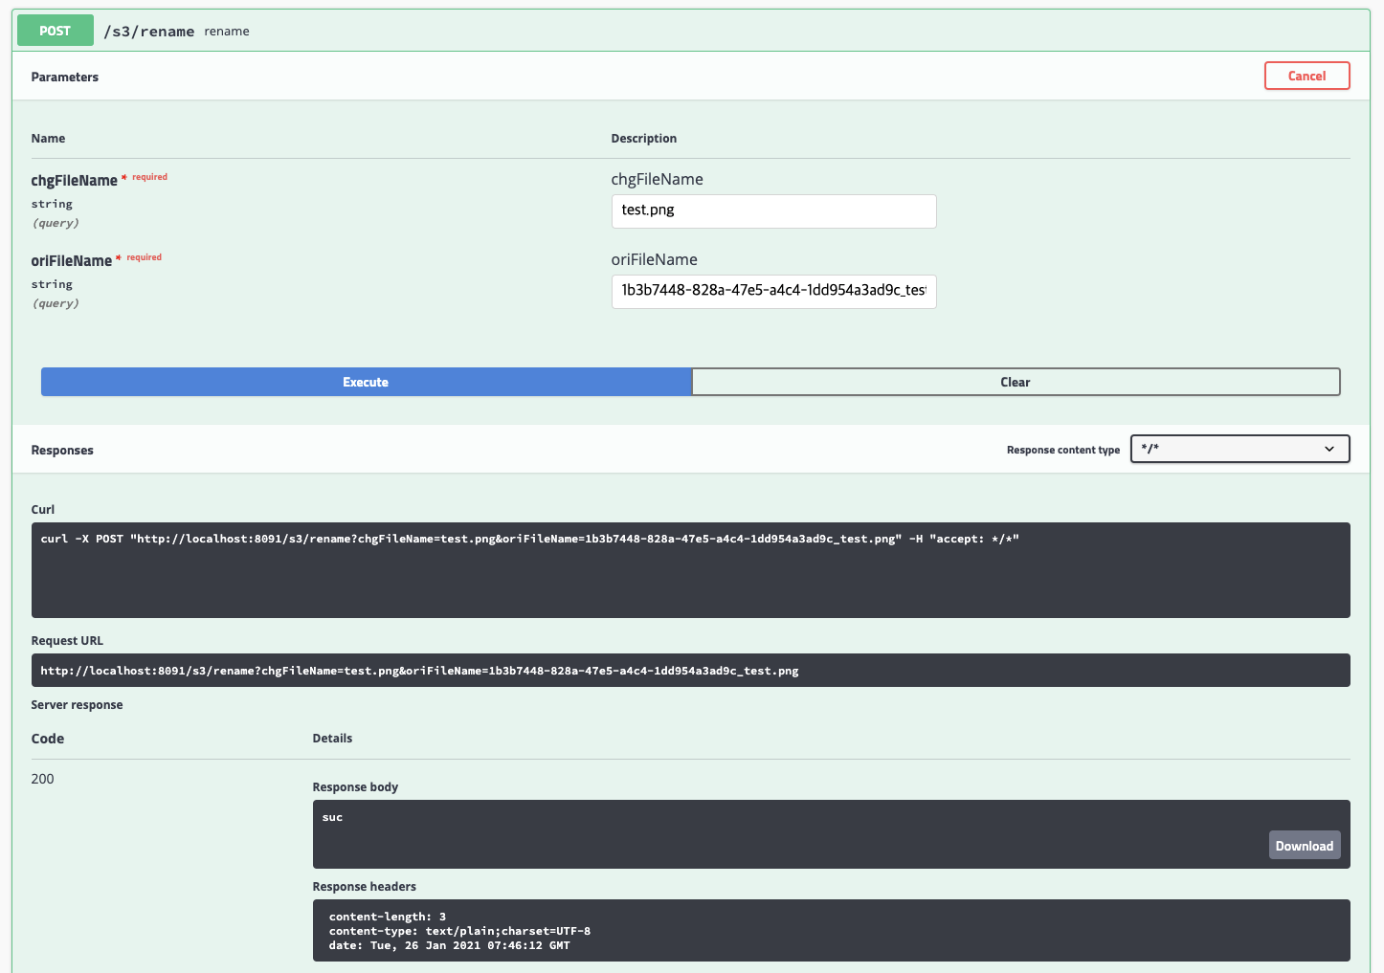Select the 'suc' response body text
Screen dimensions: 1384x973
point(332,817)
